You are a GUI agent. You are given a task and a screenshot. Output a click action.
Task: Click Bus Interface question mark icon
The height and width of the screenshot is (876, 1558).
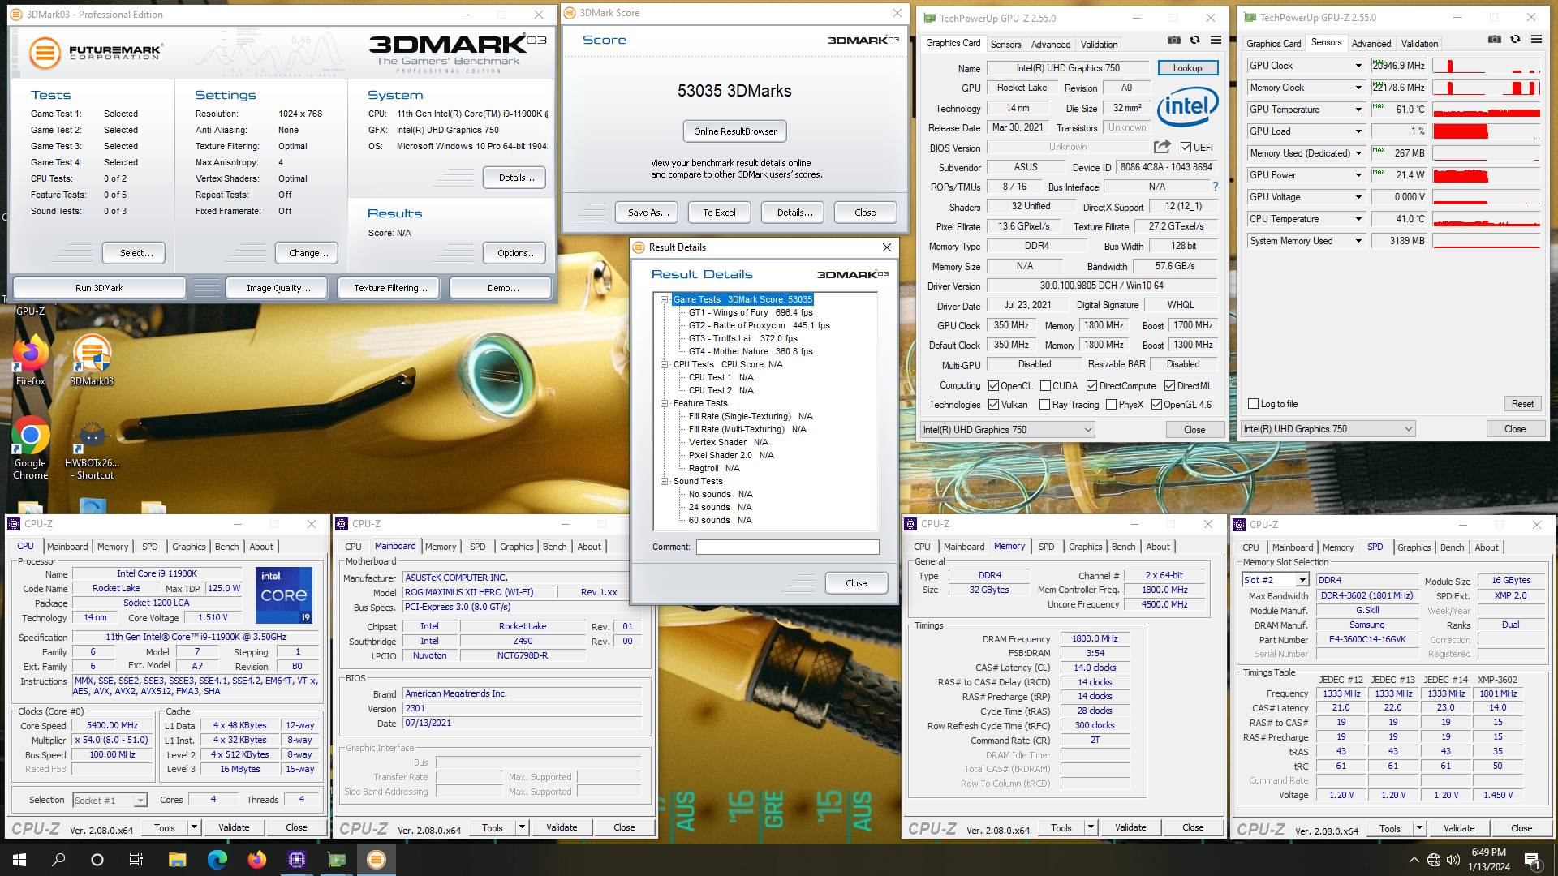click(1215, 187)
